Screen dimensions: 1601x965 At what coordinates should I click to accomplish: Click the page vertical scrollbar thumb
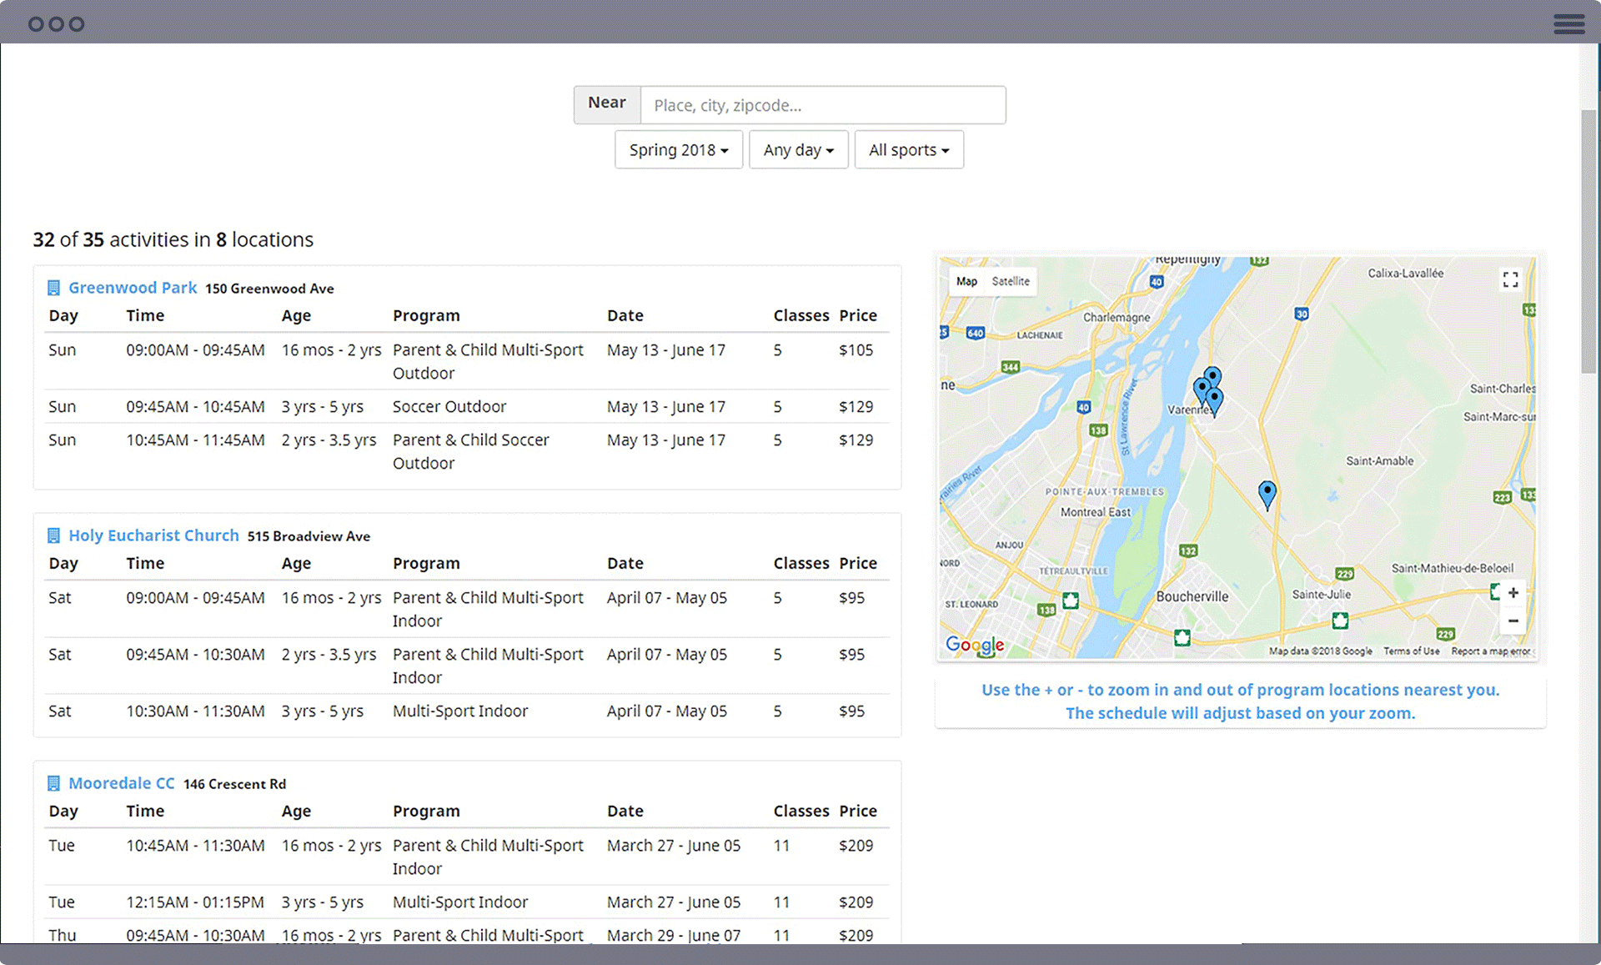coord(1588,242)
